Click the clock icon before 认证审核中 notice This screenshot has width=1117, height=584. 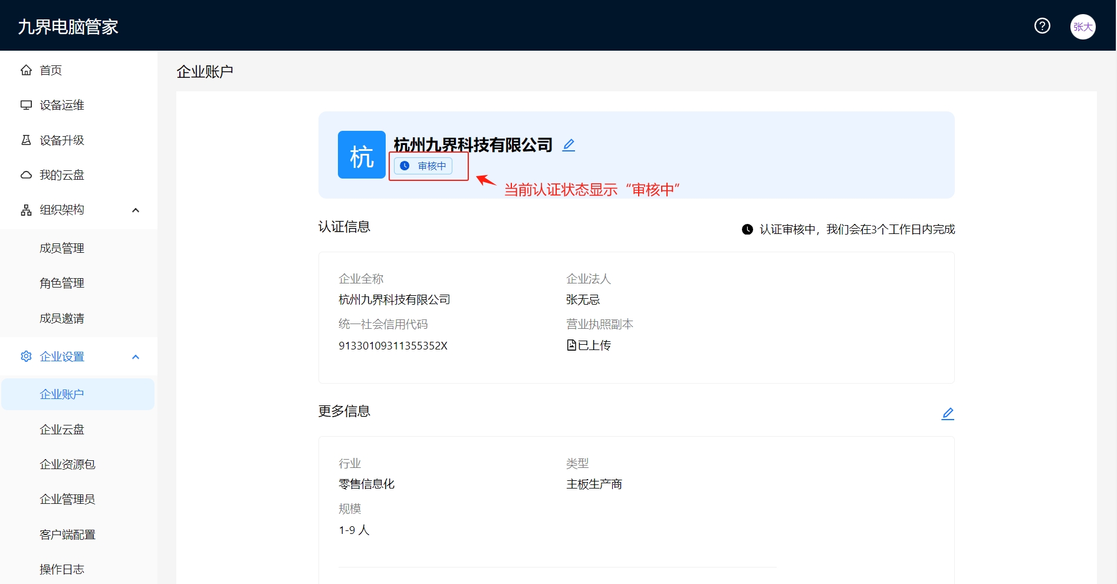click(x=747, y=229)
